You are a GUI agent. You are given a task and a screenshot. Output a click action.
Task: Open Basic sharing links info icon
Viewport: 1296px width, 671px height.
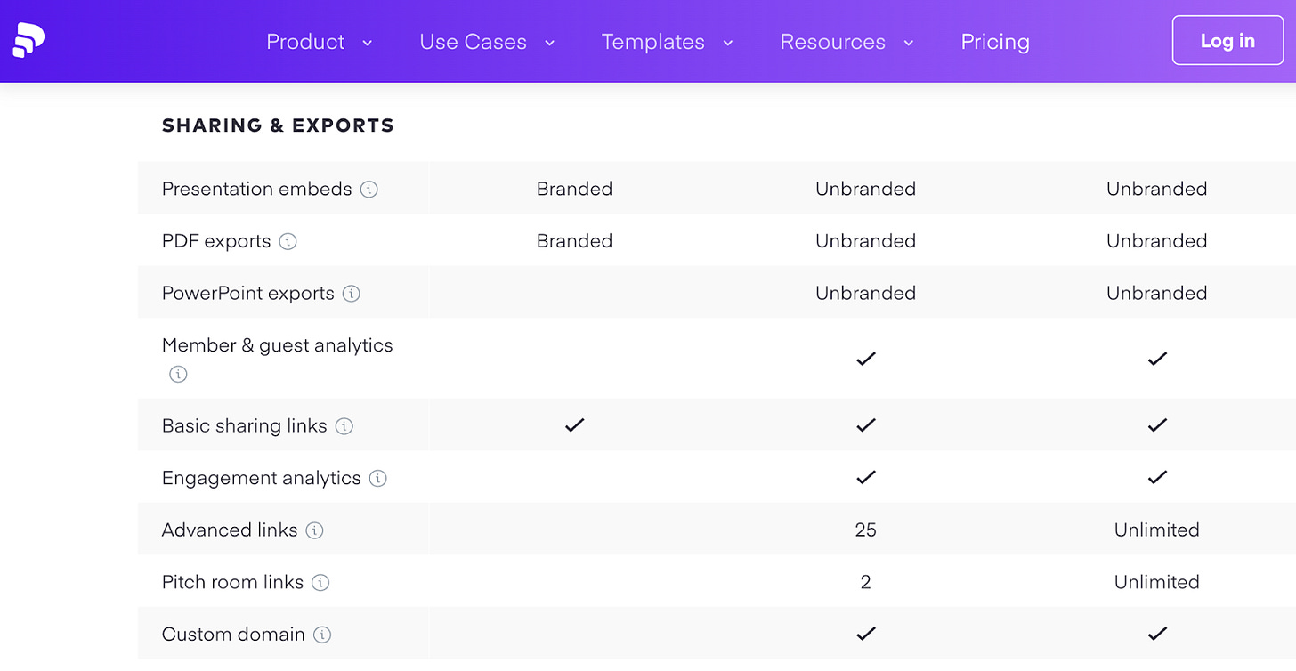(344, 426)
